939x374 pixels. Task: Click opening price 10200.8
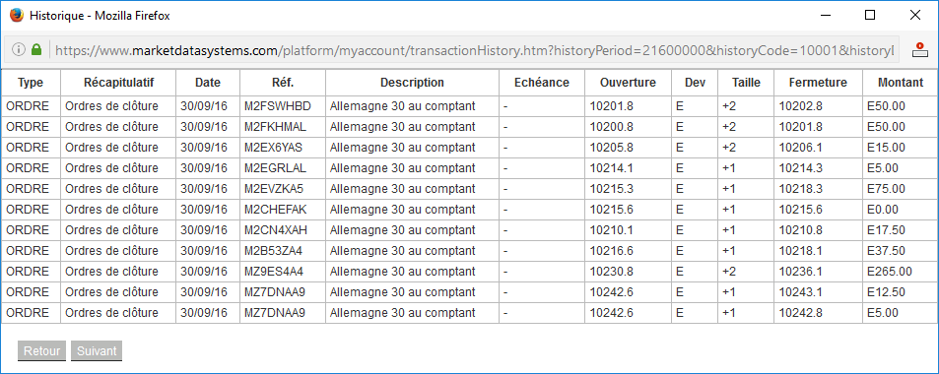[612, 127]
